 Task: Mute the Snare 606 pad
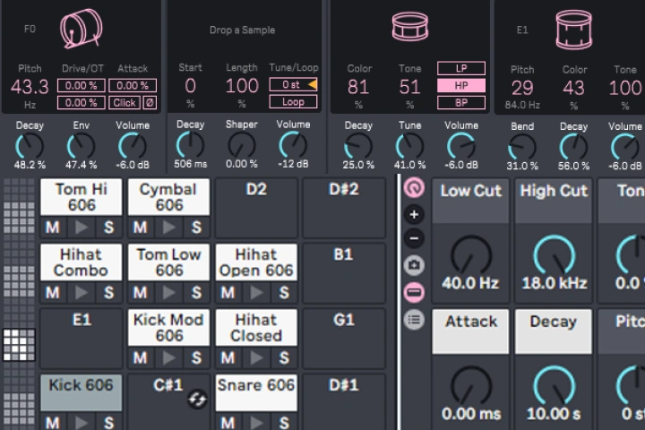(x=228, y=422)
